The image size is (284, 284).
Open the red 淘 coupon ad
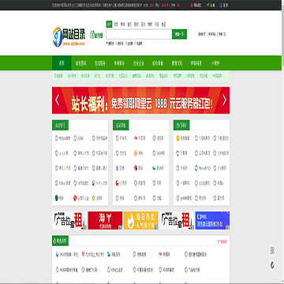105,220
